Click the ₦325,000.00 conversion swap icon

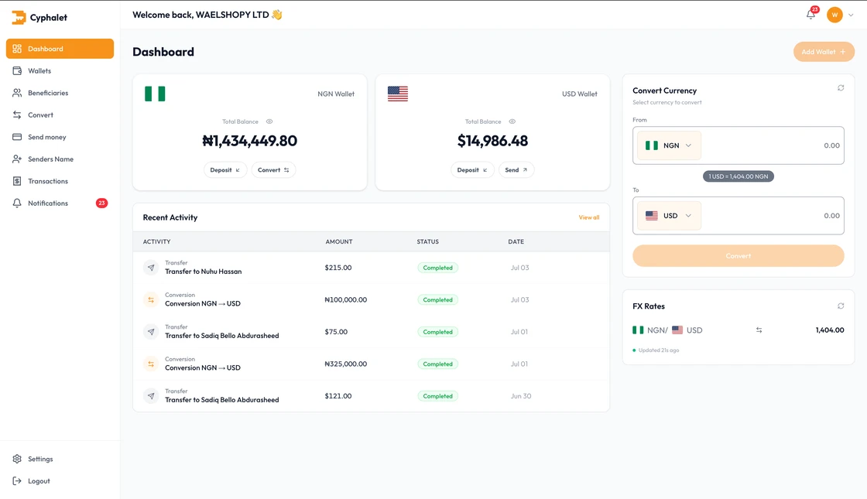(x=151, y=364)
